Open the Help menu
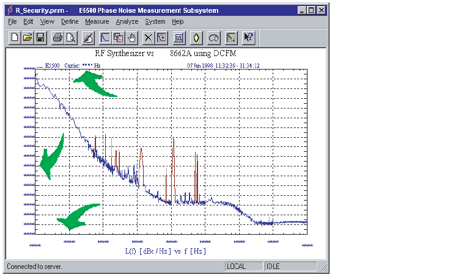The image size is (475, 275). click(x=178, y=21)
